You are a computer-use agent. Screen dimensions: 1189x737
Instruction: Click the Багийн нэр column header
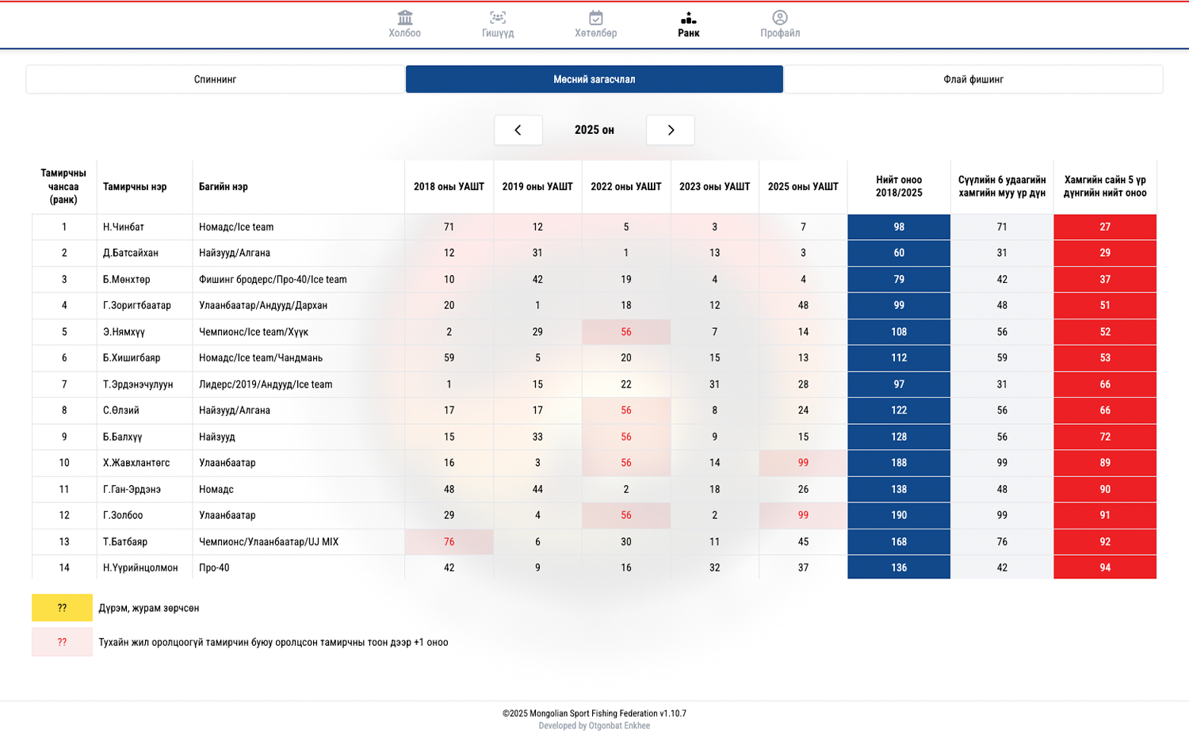[224, 187]
